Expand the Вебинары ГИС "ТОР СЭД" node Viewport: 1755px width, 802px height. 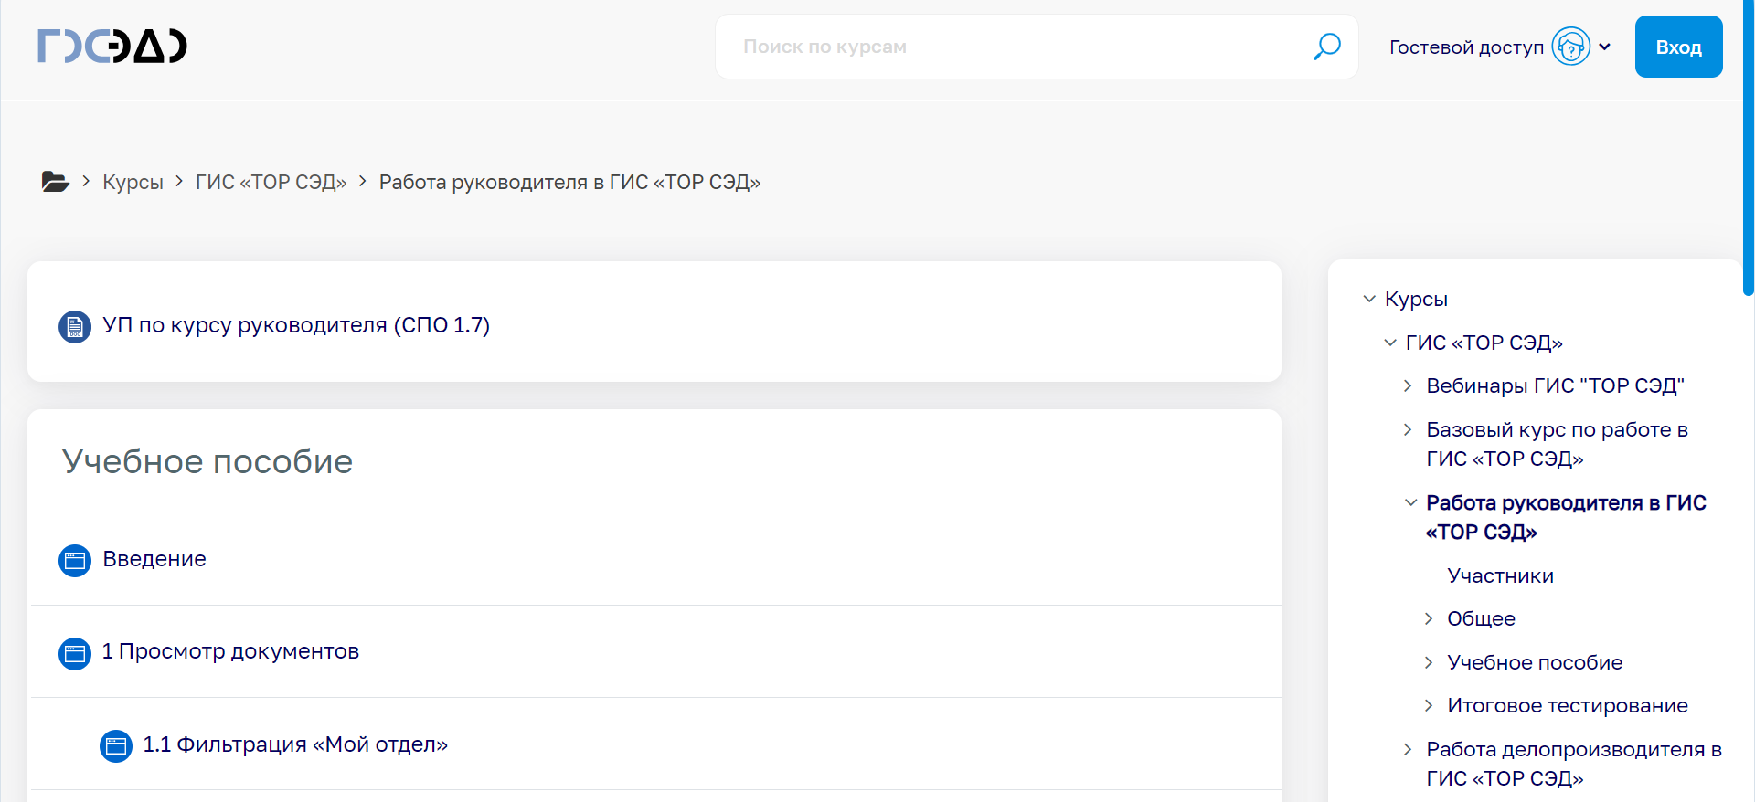pos(1408,385)
